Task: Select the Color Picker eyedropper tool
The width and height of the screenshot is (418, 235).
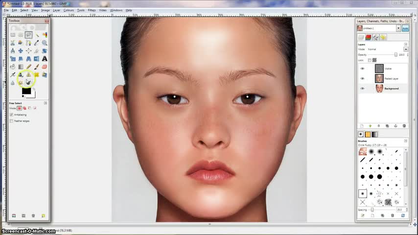Action: pyautogui.click(x=37, y=43)
